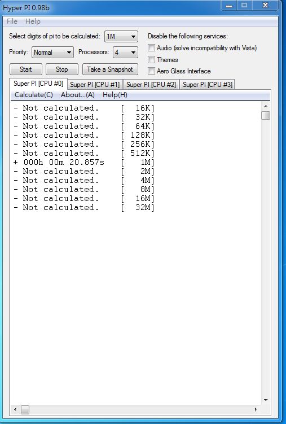The width and height of the screenshot is (286, 424).
Task: Click the vertical scrollbar thumb
Action: [266, 115]
